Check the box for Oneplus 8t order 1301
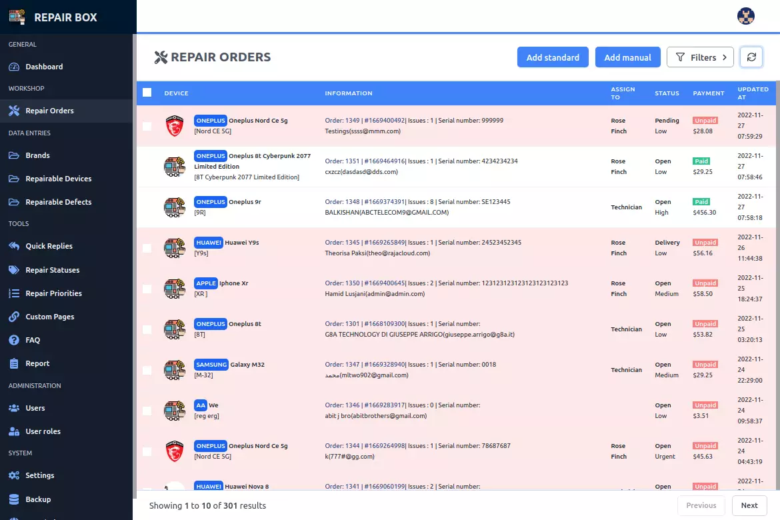The width and height of the screenshot is (780, 520). [x=147, y=329]
